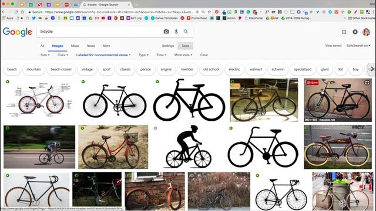The width and height of the screenshot is (376, 211).
Task: Open the maroon cruiser with cream tires photo
Action: [338, 147]
